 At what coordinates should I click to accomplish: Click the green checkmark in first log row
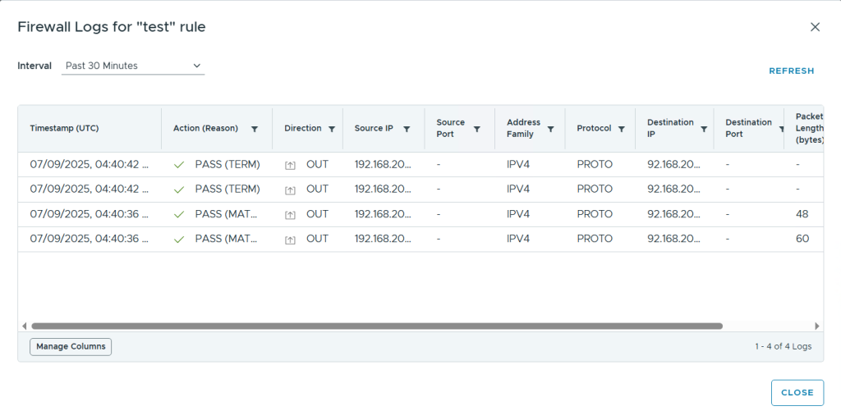pyautogui.click(x=179, y=165)
